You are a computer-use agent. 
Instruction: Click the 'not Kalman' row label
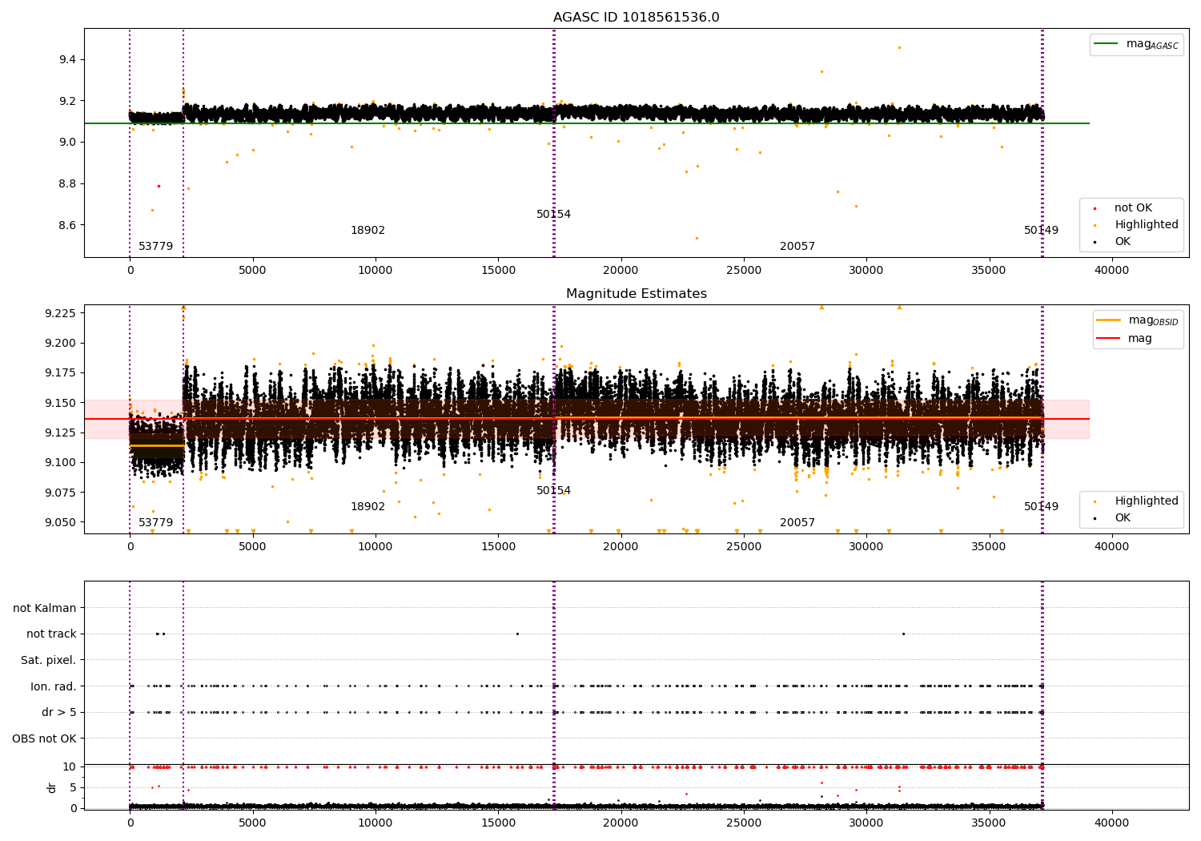pos(45,609)
